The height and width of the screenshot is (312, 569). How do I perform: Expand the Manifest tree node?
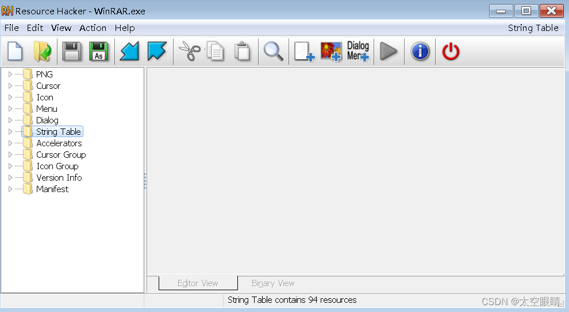10,189
